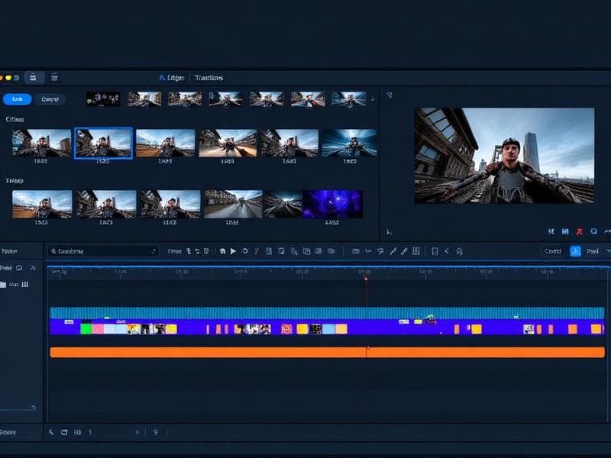611x458 pixels.
Task: Toggle the hamburger view option at the top left
Action: 53,76
